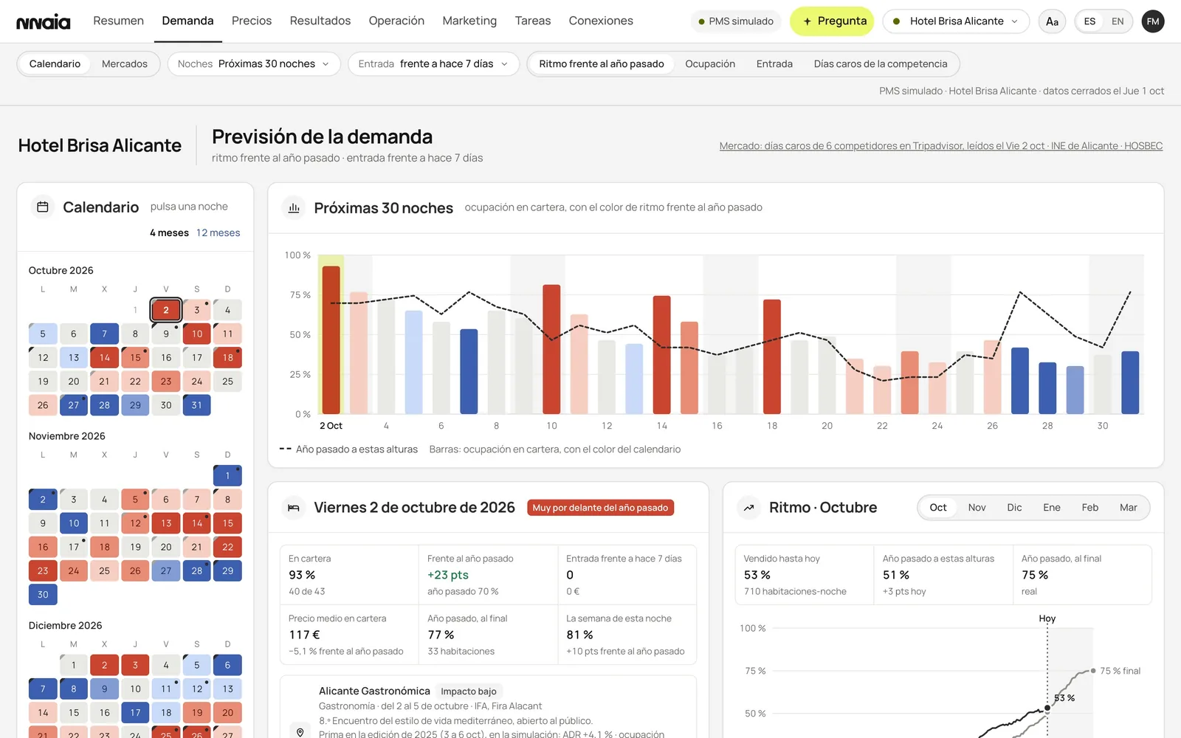Viewport: 1181px width, 738px height.
Task: Click the trend arrow icon beside Ritmo · Octubre
Action: (x=749, y=508)
